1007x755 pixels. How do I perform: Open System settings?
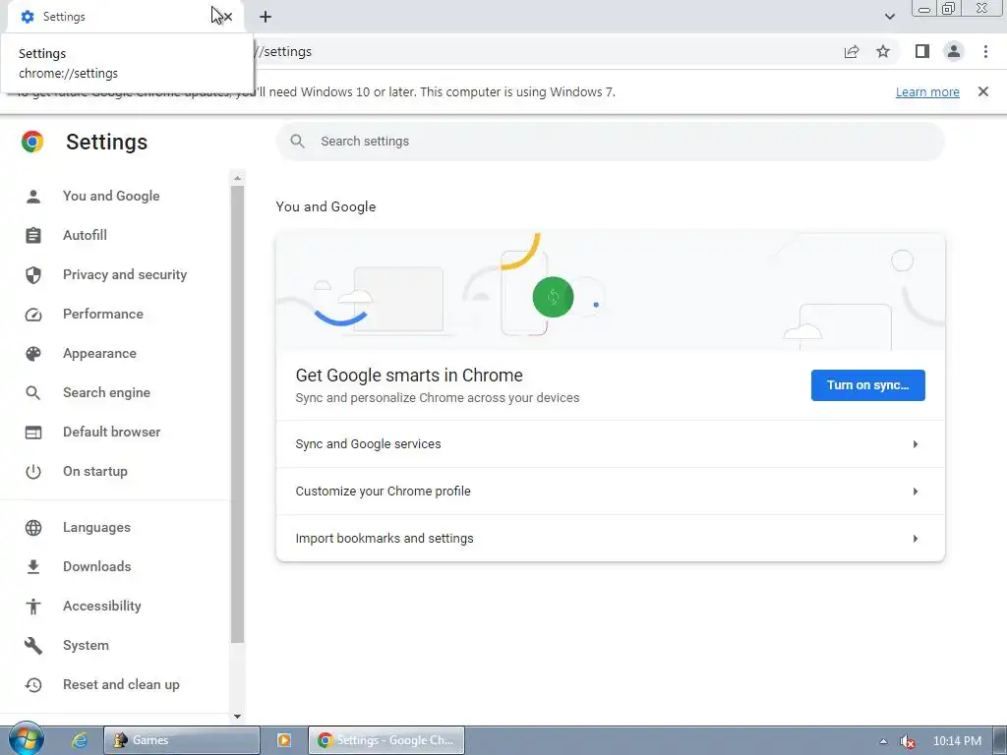point(86,646)
